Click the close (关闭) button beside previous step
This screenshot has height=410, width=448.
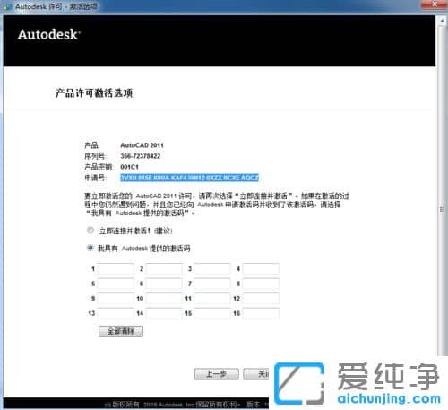click(256, 374)
